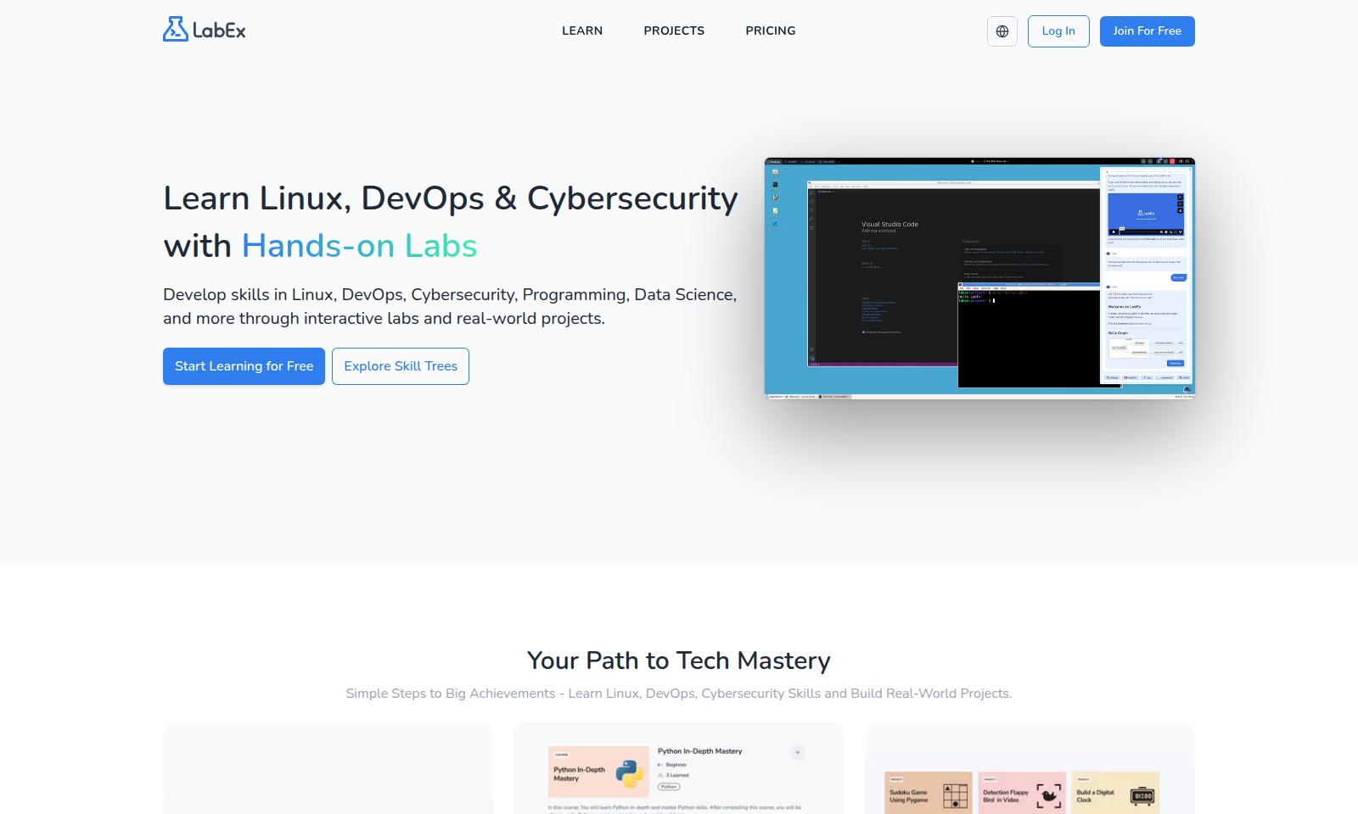Image resolution: width=1358 pixels, height=814 pixels.
Task: Click Join For Free button
Action: (x=1148, y=31)
